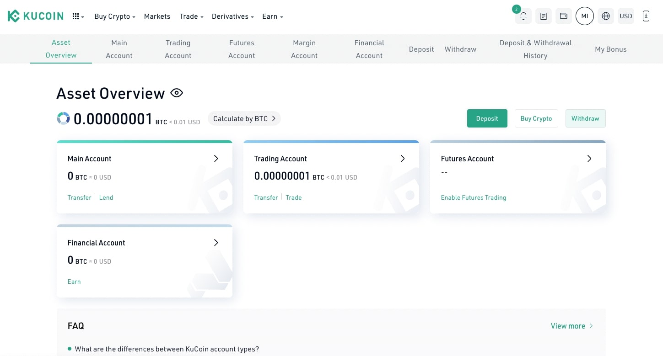Open the Buy Crypto dropdown menu
663x356 pixels.
(x=115, y=16)
